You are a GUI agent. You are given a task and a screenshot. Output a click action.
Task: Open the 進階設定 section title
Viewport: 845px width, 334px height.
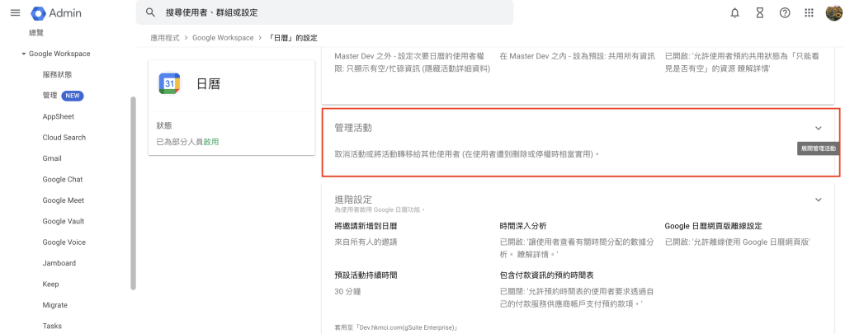tap(353, 200)
